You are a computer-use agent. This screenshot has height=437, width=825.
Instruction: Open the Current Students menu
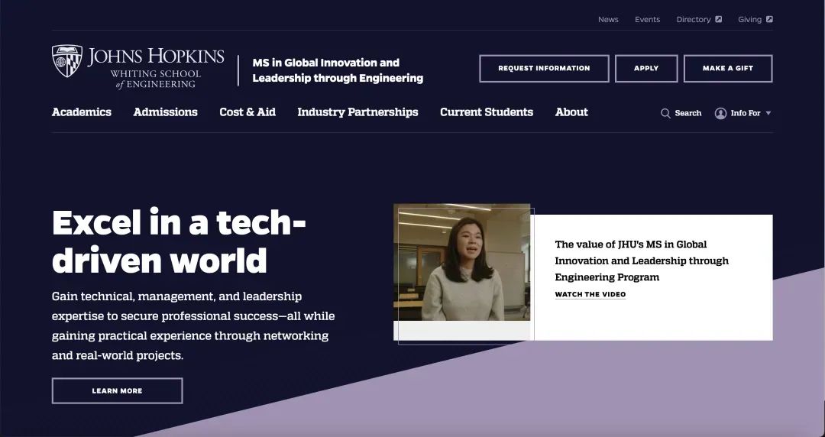coord(487,112)
